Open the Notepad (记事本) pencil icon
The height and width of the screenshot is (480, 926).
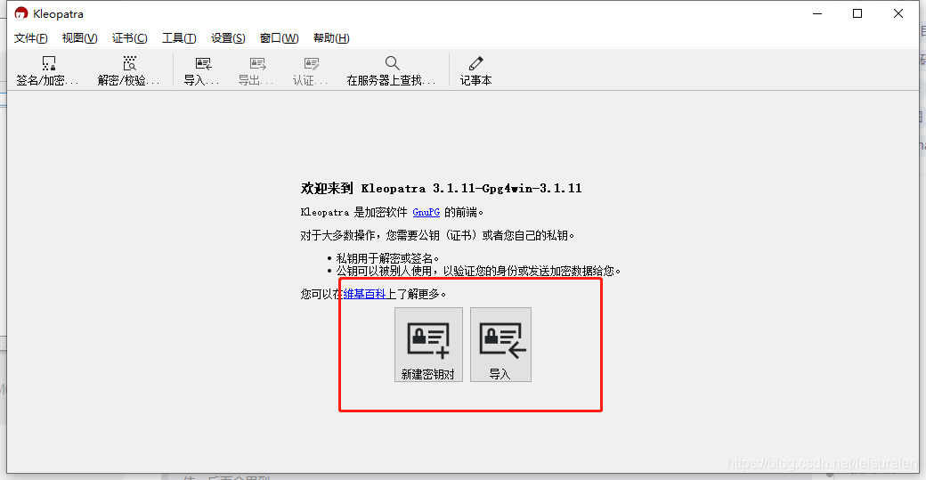pyautogui.click(x=476, y=63)
